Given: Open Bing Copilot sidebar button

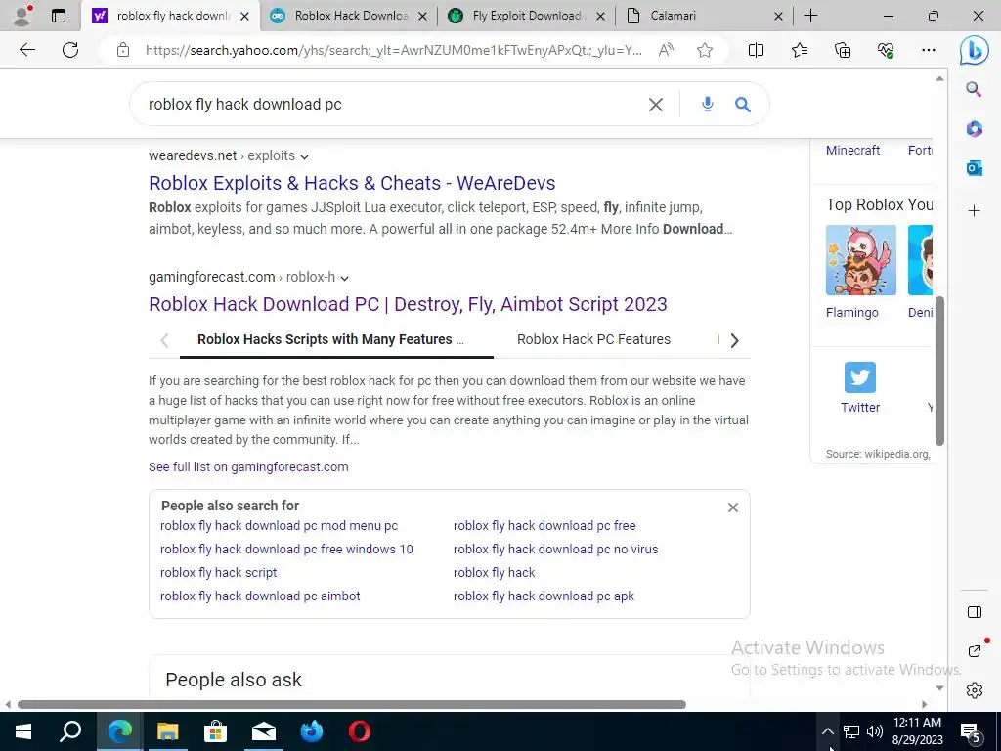Looking at the screenshot, I should coord(975,50).
